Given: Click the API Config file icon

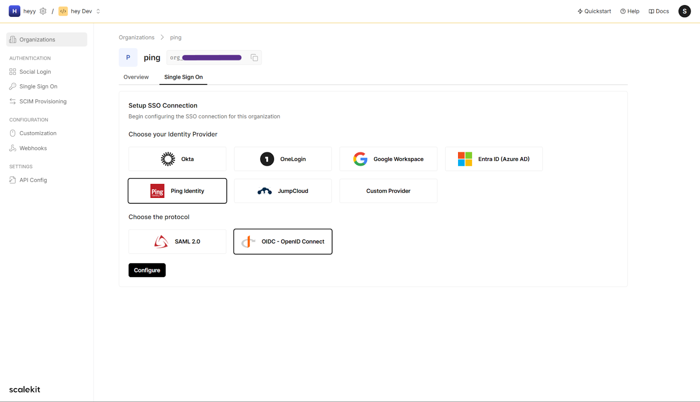Looking at the screenshot, I should tap(13, 180).
